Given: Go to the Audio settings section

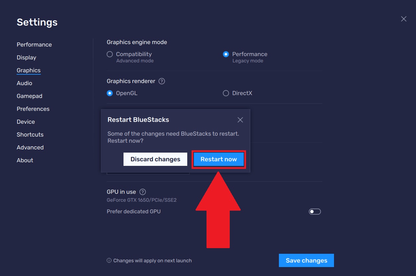Looking at the screenshot, I should pos(25,83).
